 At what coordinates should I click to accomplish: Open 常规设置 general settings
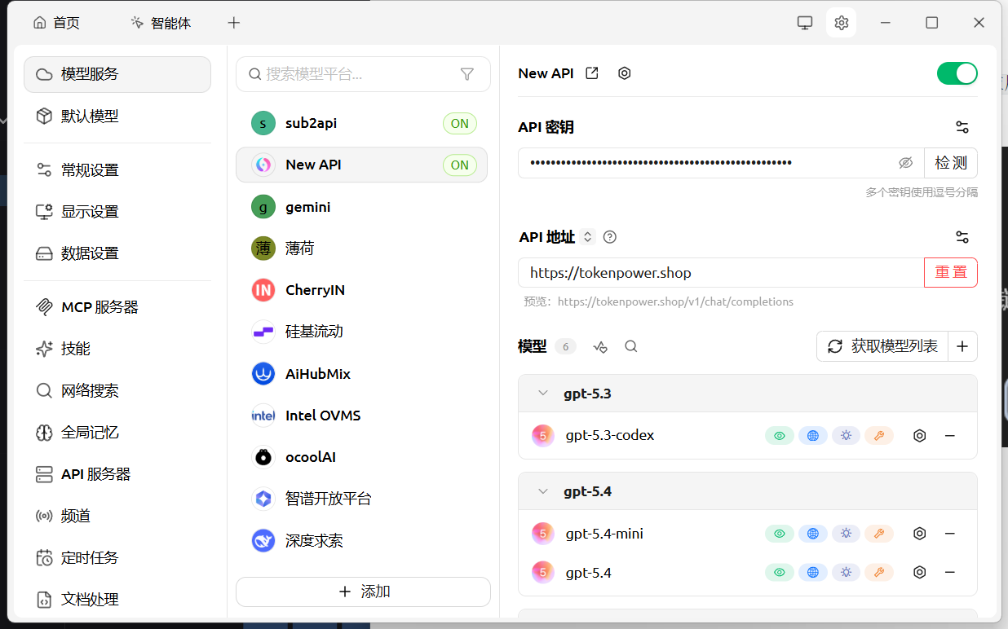point(117,170)
